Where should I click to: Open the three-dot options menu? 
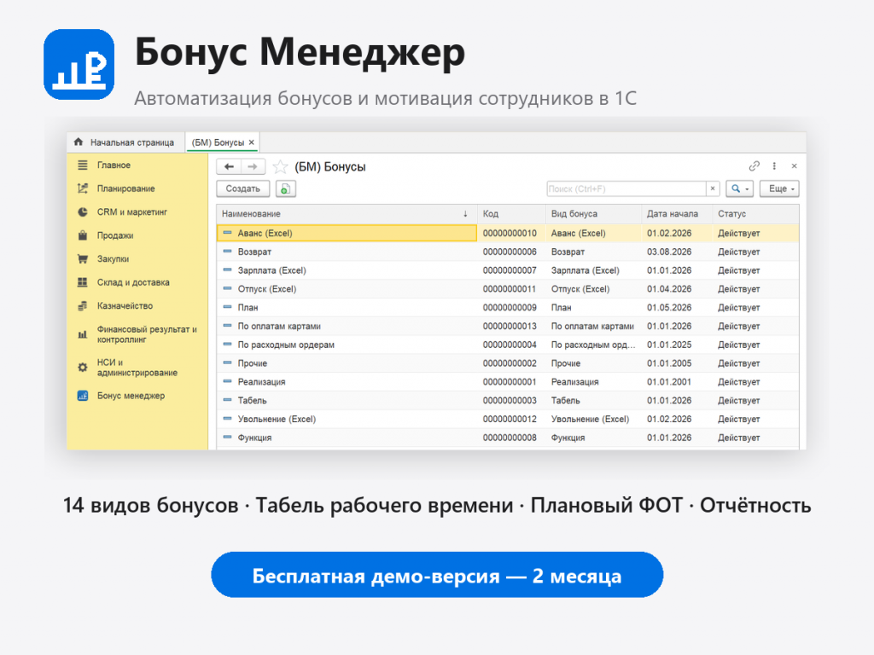click(x=774, y=166)
